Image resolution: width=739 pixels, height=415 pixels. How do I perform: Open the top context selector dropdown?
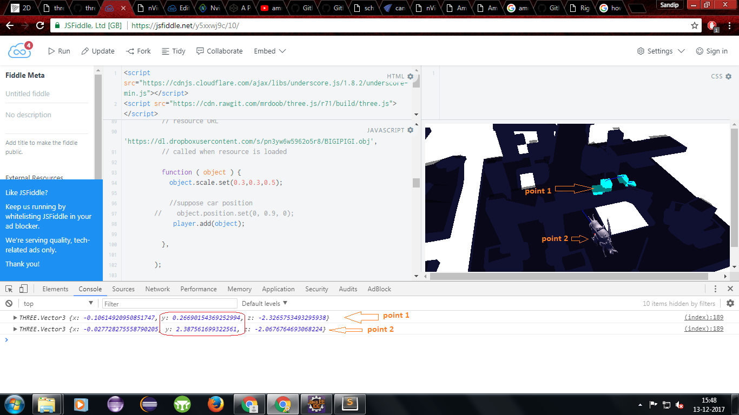[58, 304]
